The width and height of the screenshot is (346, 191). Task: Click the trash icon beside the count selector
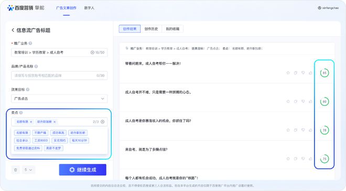tap(15, 170)
